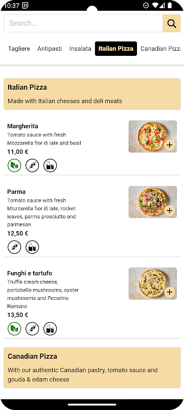Open the Insalata category tab

pos(80,49)
